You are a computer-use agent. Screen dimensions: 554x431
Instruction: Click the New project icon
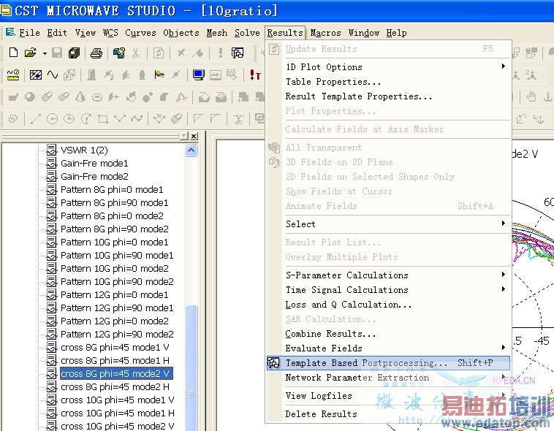click(x=13, y=53)
